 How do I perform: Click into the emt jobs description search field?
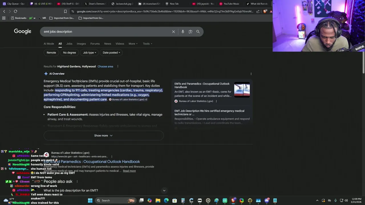pos(106,32)
